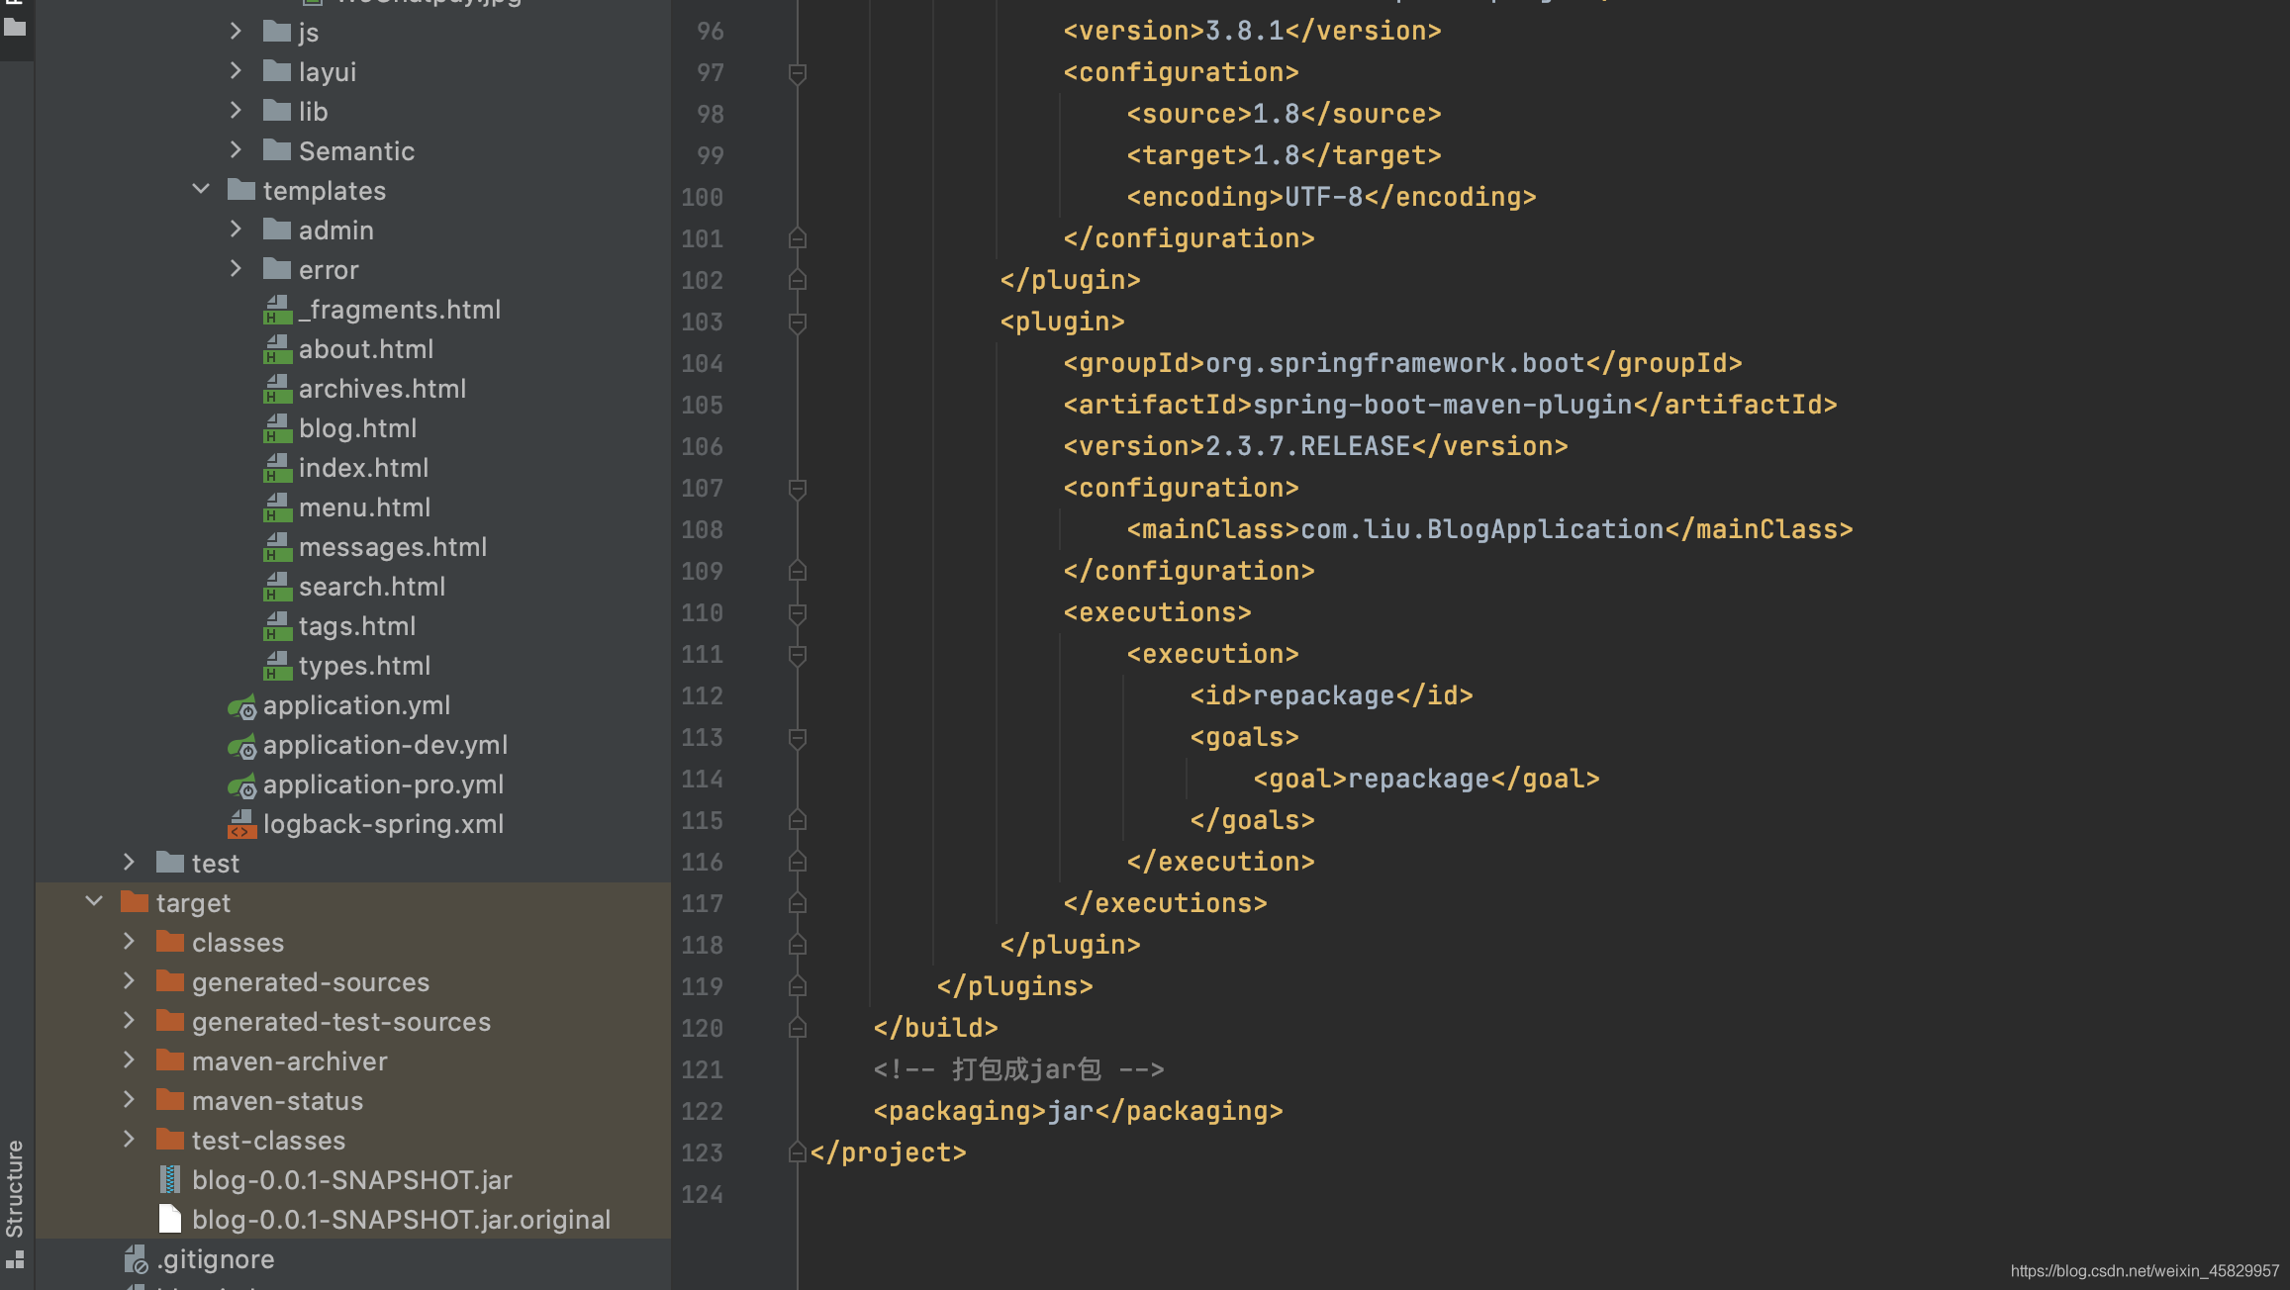
Task: Expand the lib folder
Action: tap(236, 110)
